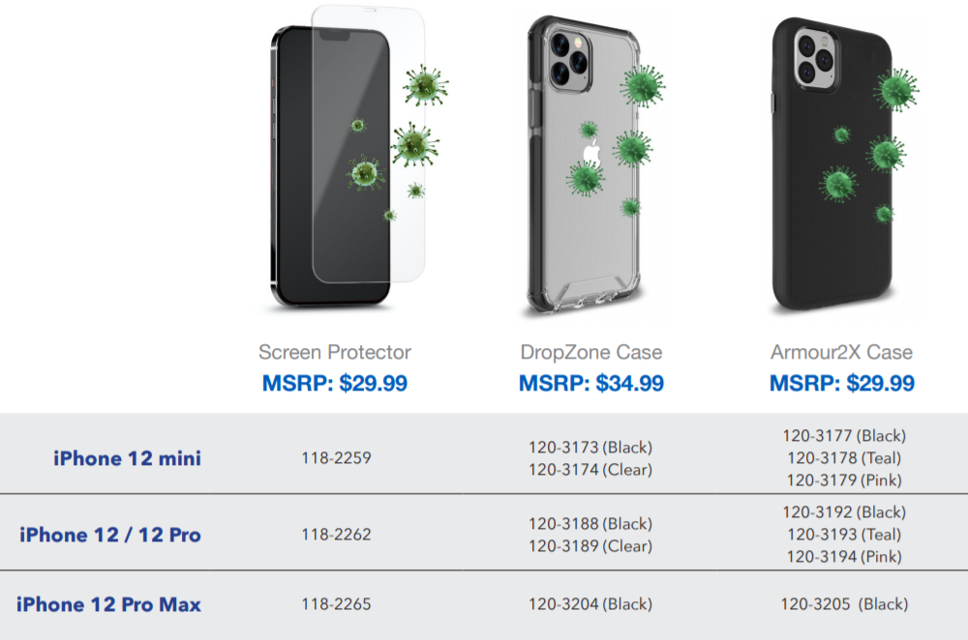Click part number 120-3174 (Clear)
This screenshot has width=968, height=640.
590,470
